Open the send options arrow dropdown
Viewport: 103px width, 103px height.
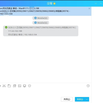pyautogui.click(x=87, y=99)
